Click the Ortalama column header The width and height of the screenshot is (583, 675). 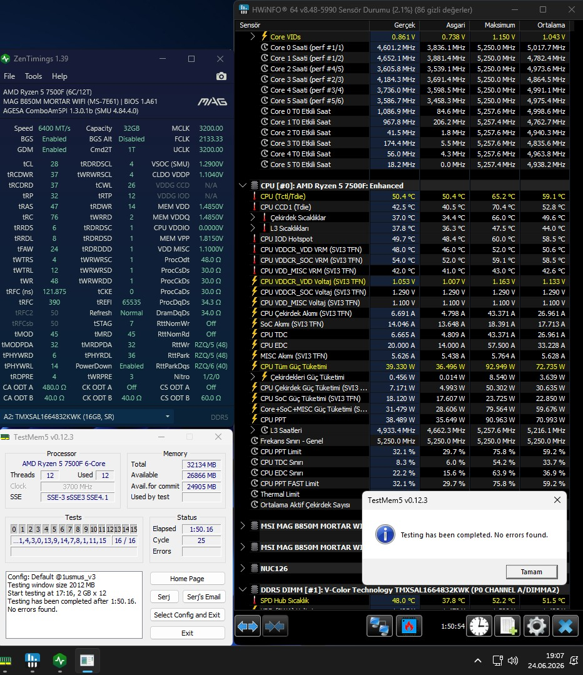point(545,25)
